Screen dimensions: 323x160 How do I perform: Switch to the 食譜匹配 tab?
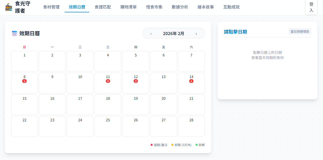[x=103, y=7]
